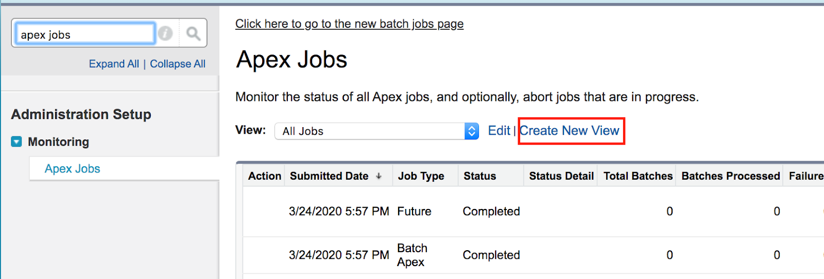The width and height of the screenshot is (824, 279).
Task: Click the Status Detail column header
Action: click(561, 176)
